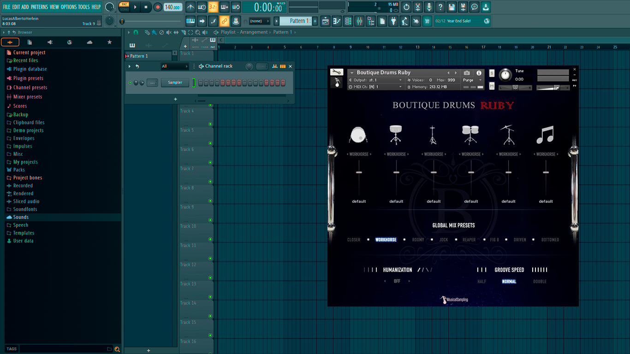Click the kick drum icon in Boutique Drums
This screenshot has height=354, width=630.
(x=358, y=135)
